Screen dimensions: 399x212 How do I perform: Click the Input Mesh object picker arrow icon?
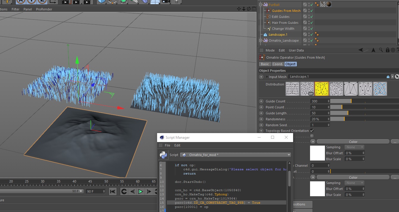[397, 77]
